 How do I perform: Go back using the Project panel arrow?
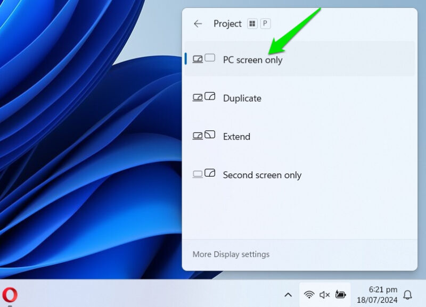tap(198, 23)
